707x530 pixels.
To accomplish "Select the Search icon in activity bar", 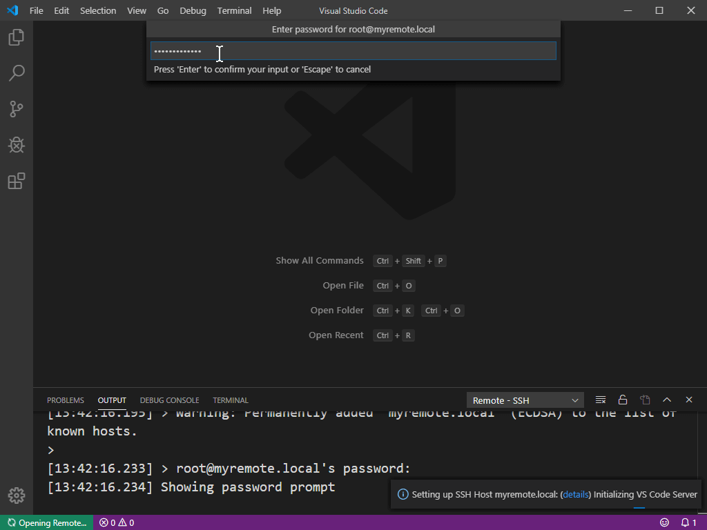I will 16,72.
